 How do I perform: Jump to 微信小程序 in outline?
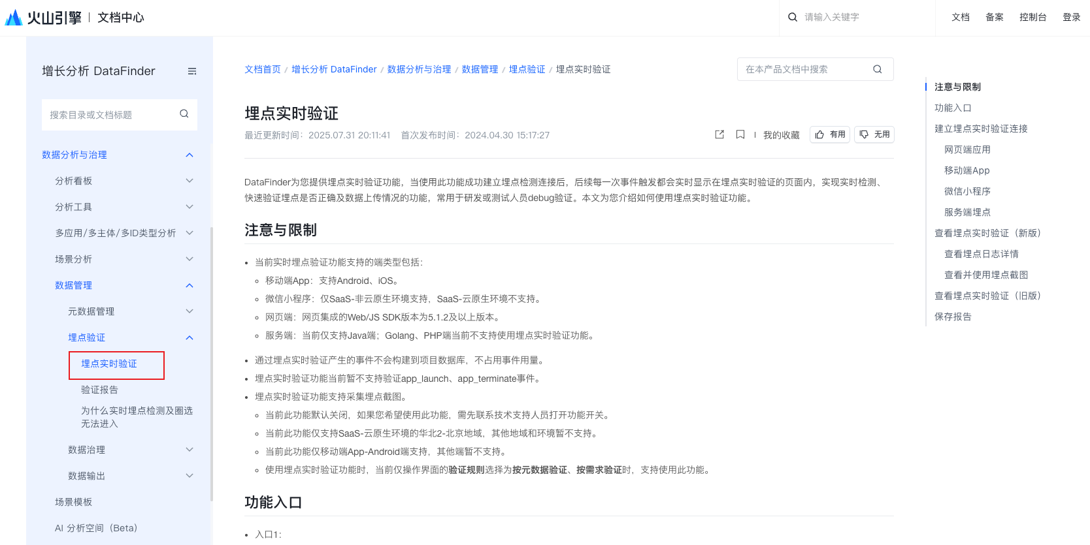click(967, 191)
